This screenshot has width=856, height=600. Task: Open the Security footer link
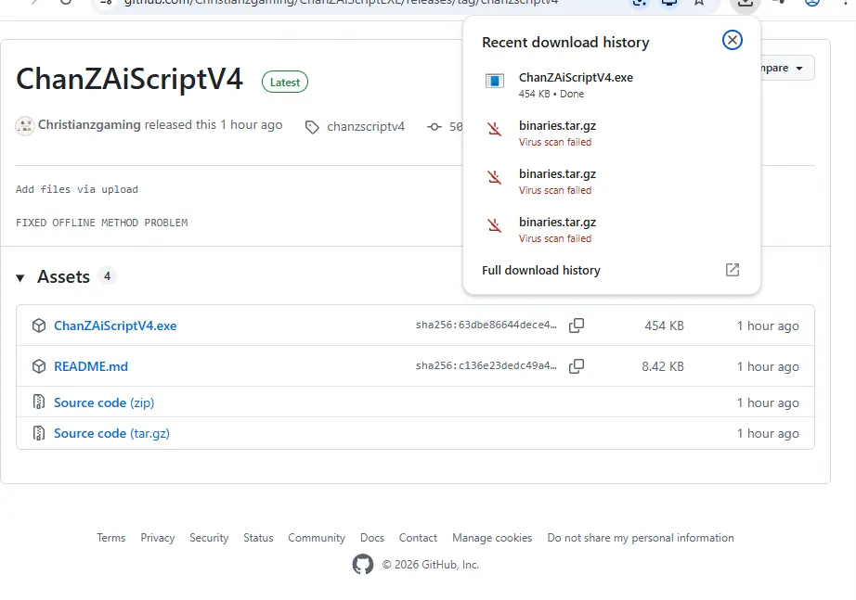[209, 538]
